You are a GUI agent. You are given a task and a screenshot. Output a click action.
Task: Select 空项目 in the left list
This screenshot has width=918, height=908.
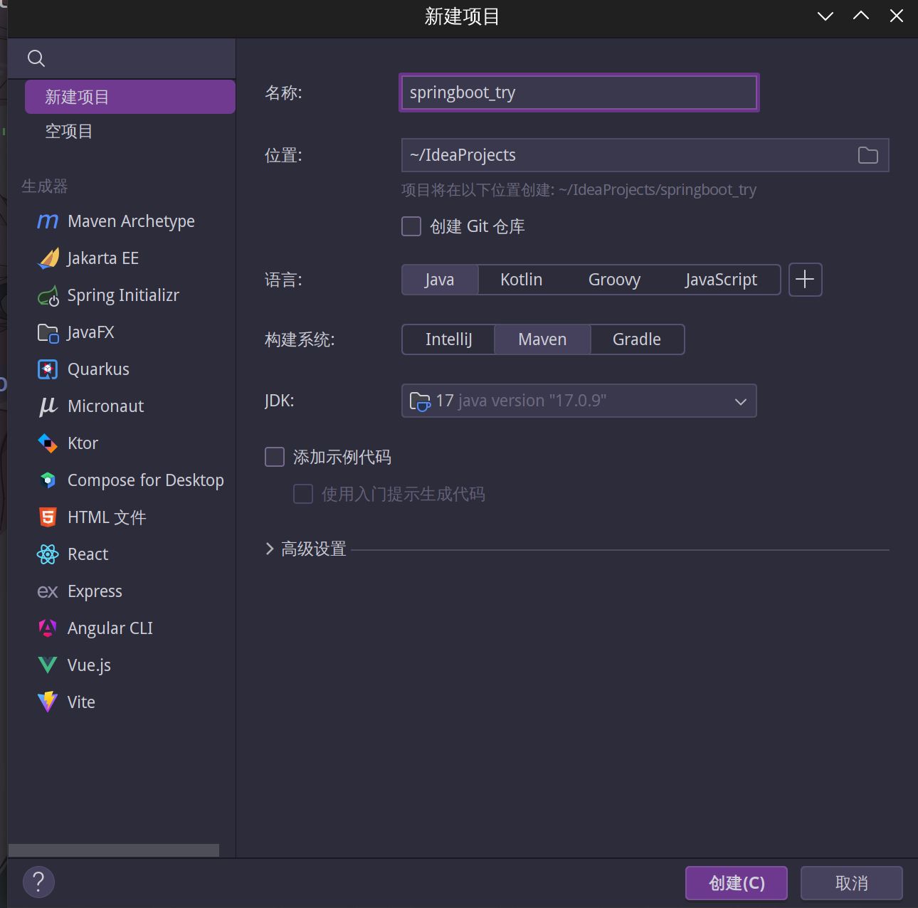pyautogui.click(x=69, y=132)
